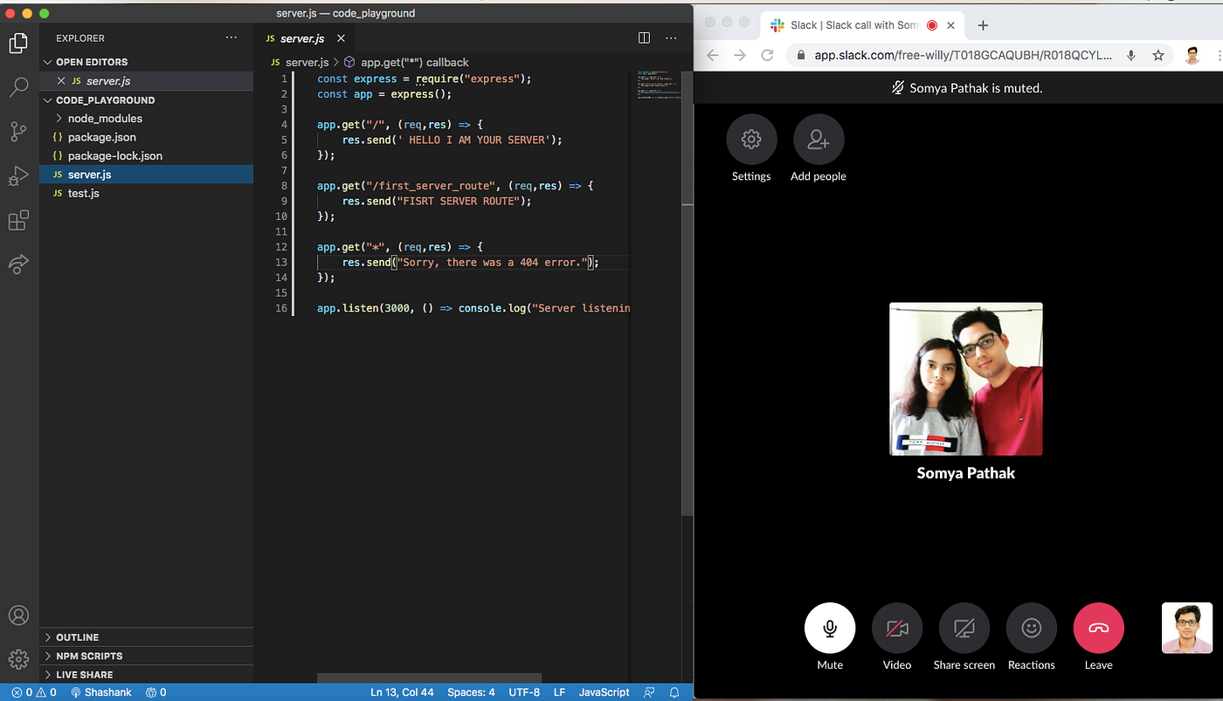Click Add people in the Slack call
The width and height of the screenshot is (1223, 701).
tap(818, 140)
